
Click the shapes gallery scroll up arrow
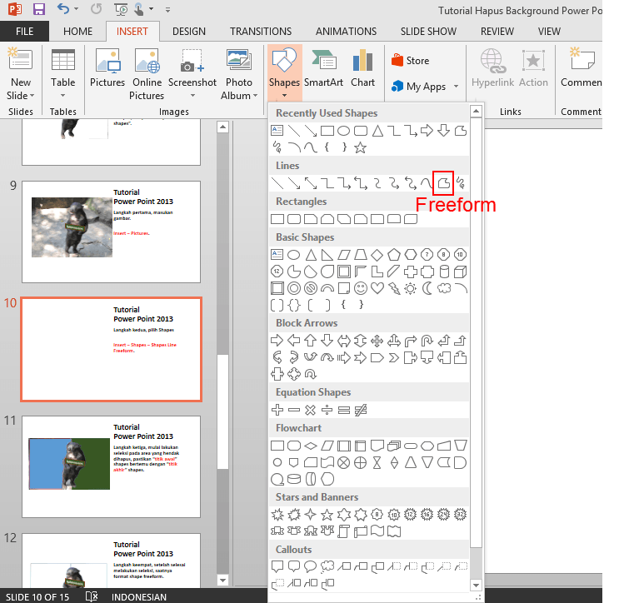coord(476,112)
